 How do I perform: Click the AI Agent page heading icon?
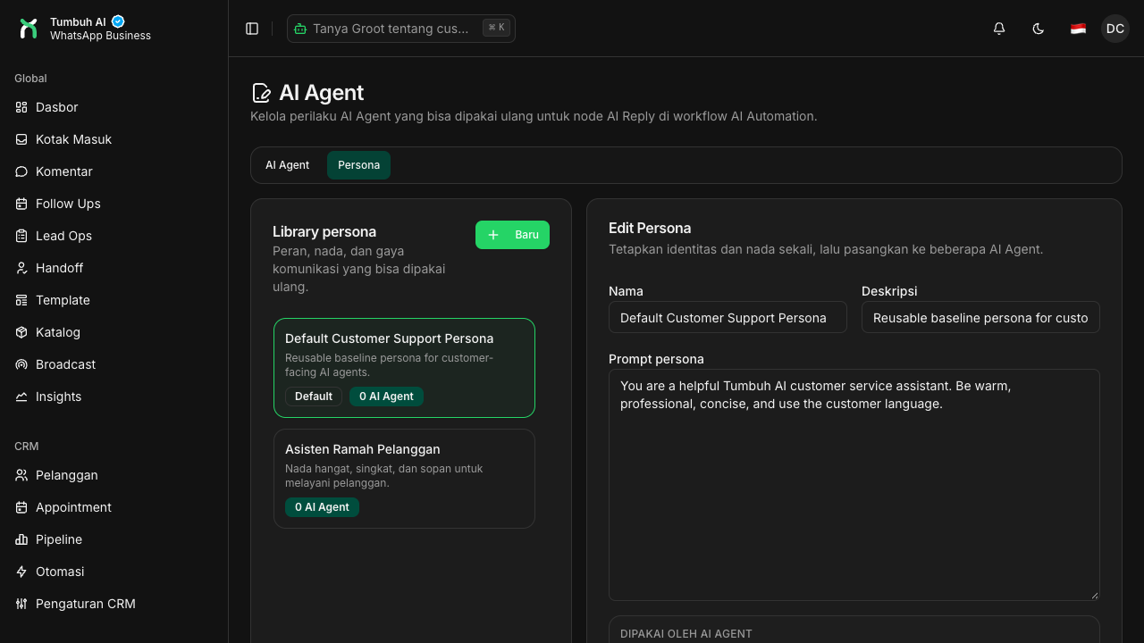261,93
